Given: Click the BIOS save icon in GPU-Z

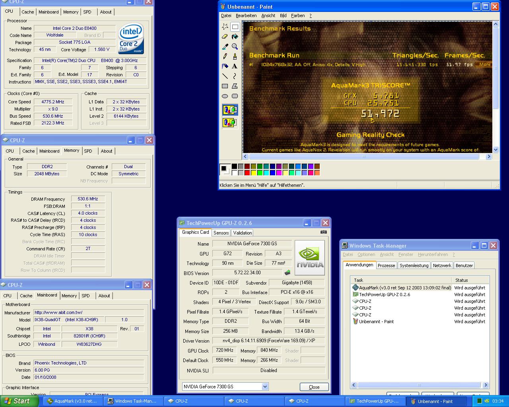Looking at the screenshot, I should point(288,273).
